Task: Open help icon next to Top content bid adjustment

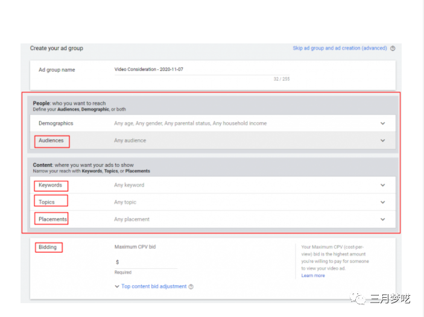Action: click(191, 287)
